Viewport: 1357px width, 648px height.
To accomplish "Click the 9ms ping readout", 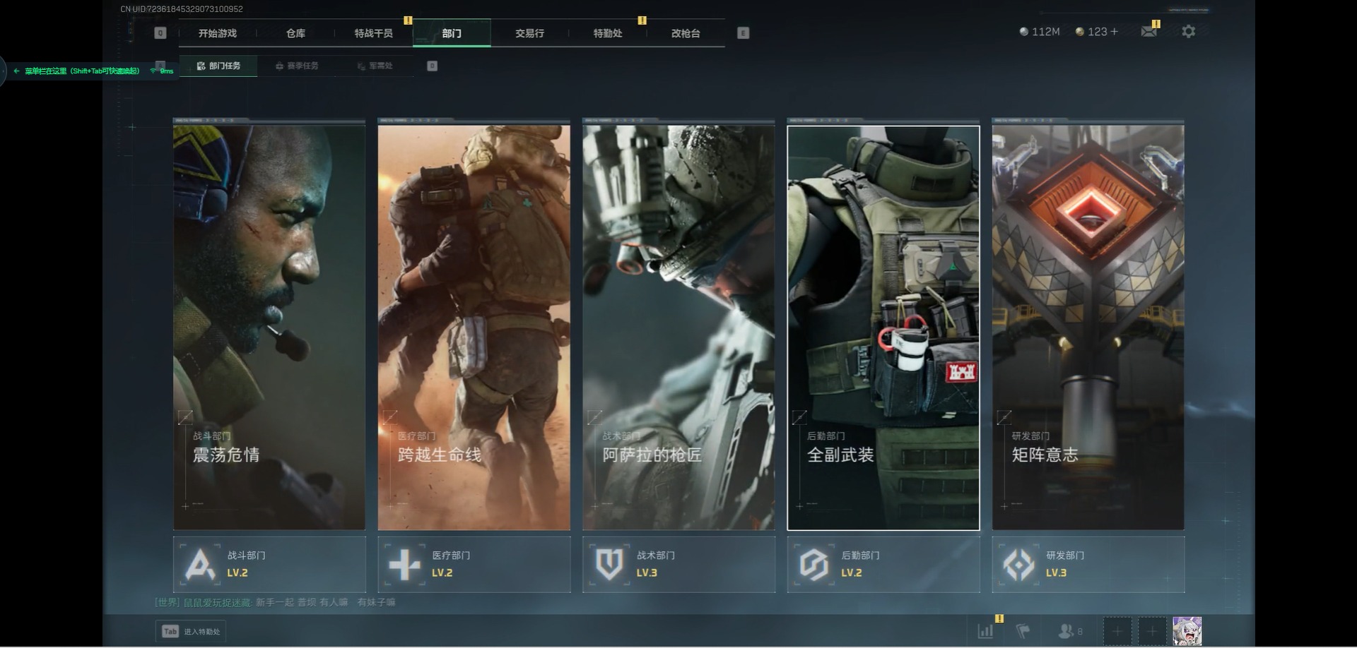I will 167,71.
